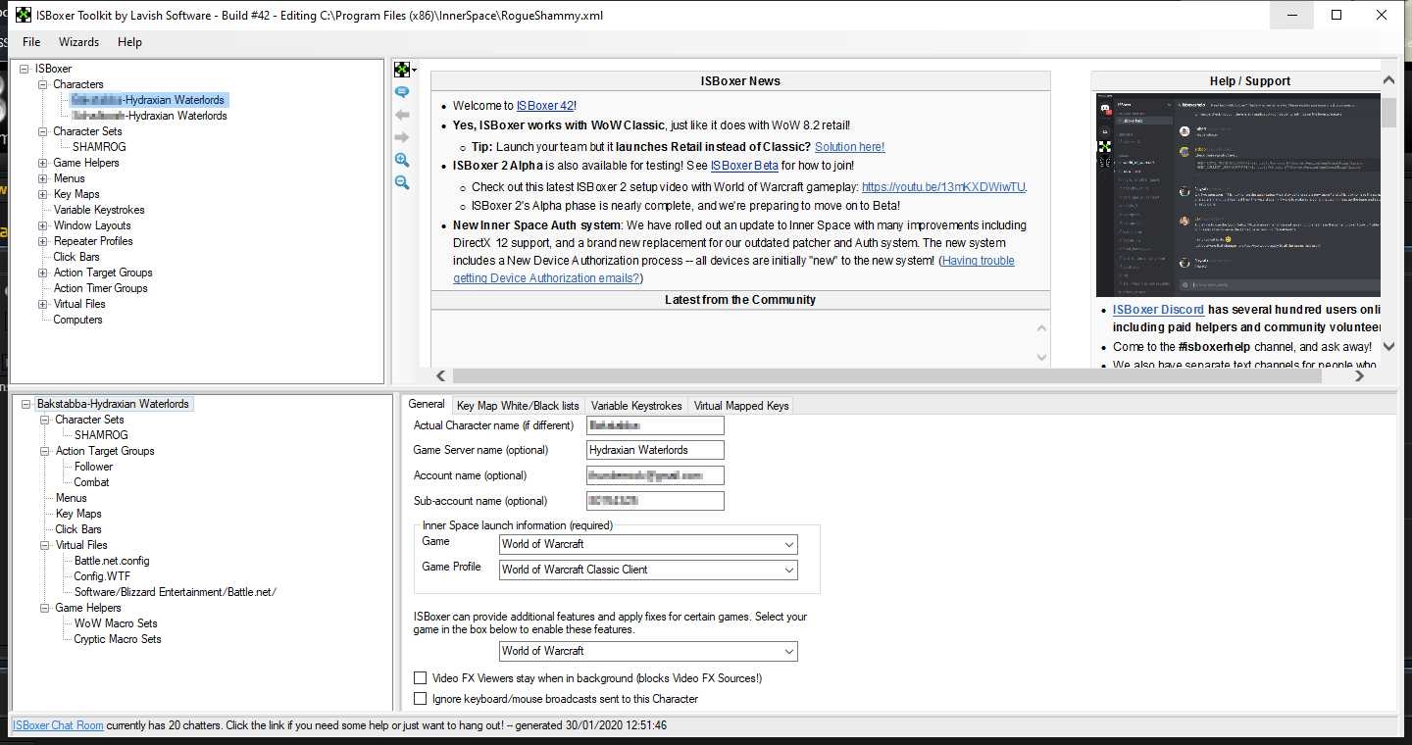
Task: Expand the Window Layouts node
Action: point(43,225)
